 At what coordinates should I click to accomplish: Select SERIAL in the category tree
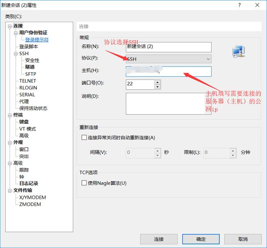pos(27,94)
